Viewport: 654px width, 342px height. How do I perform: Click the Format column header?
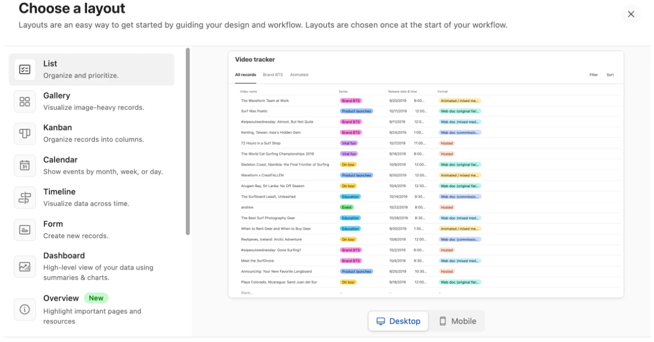(x=443, y=92)
